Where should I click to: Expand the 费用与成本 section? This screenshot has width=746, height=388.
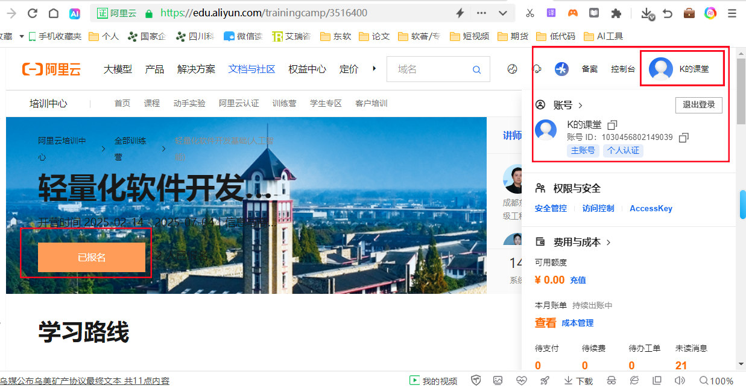point(608,243)
